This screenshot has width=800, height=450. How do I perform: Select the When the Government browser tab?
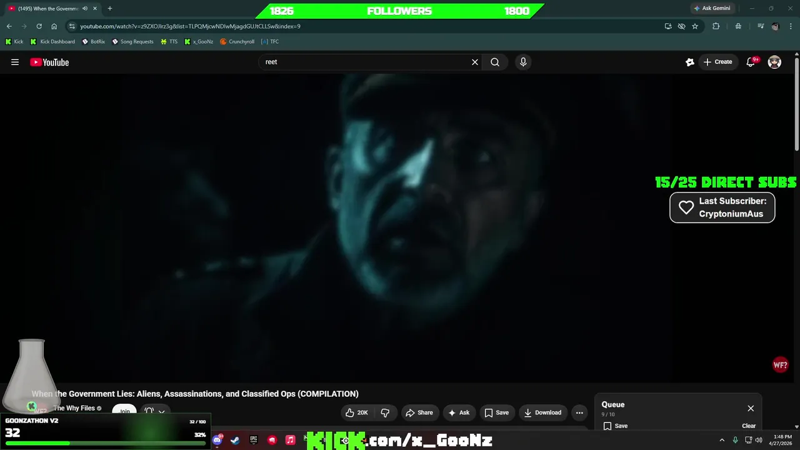[x=52, y=8]
